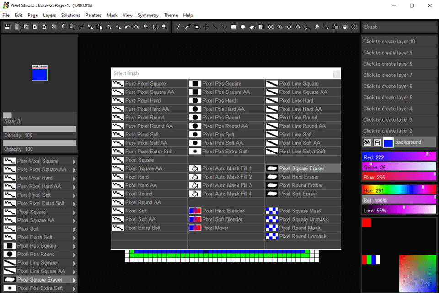The width and height of the screenshot is (439, 293).
Task: Zoom out with the magnifier minus icon
Action: click(164, 27)
